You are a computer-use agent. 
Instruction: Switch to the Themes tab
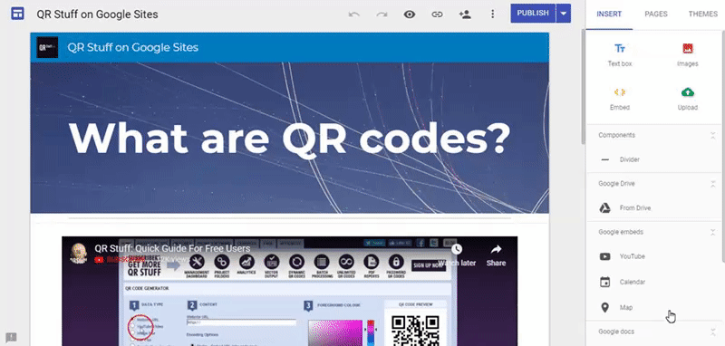(703, 14)
